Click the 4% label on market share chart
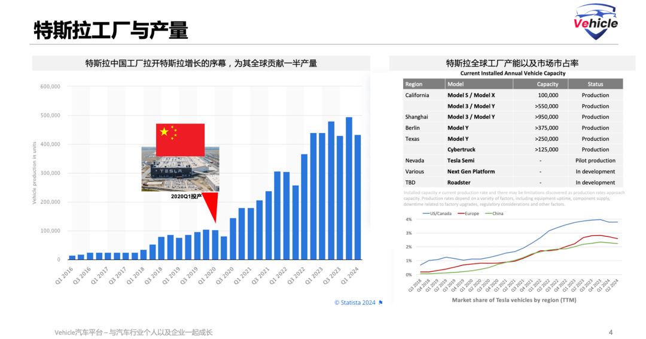The image size is (646, 339). pos(409,219)
